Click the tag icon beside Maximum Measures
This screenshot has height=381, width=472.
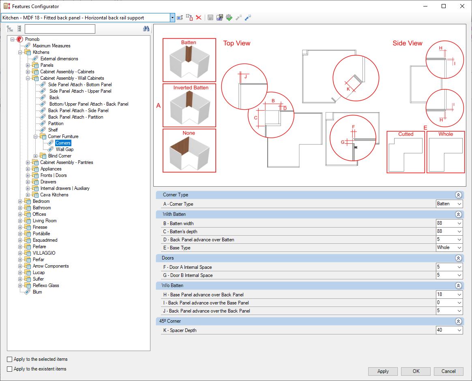(x=28, y=46)
